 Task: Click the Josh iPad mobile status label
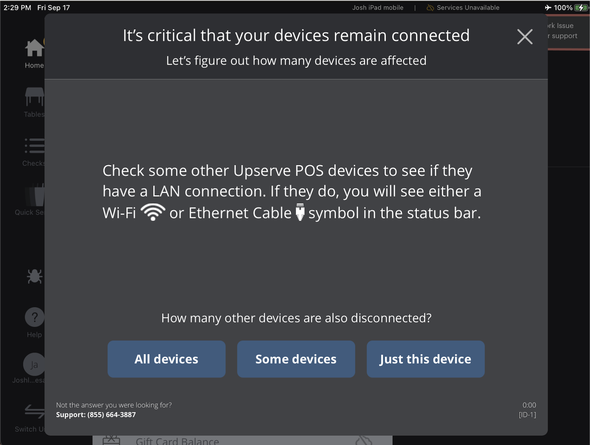(x=378, y=7)
